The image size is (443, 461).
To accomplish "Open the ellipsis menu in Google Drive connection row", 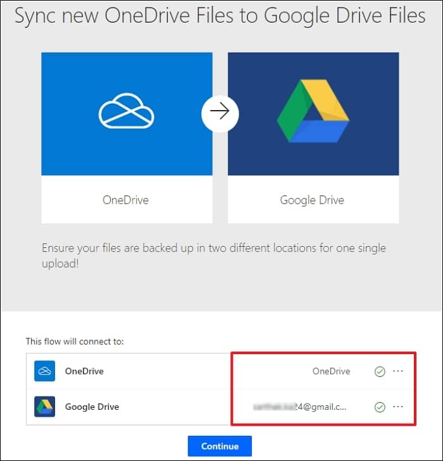I will (x=398, y=407).
